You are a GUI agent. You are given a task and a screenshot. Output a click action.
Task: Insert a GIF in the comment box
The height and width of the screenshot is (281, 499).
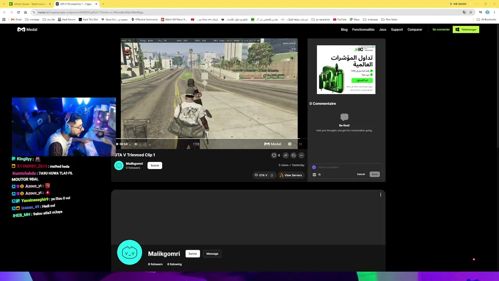[x=314, y=174]
